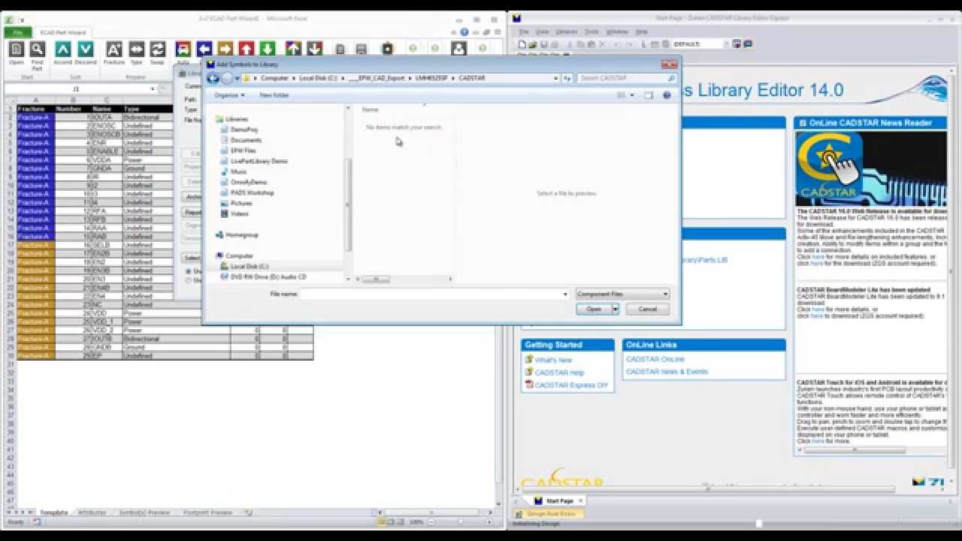
Task: Click the Find Part magnifier icon
Action: (x=38, y=49)
